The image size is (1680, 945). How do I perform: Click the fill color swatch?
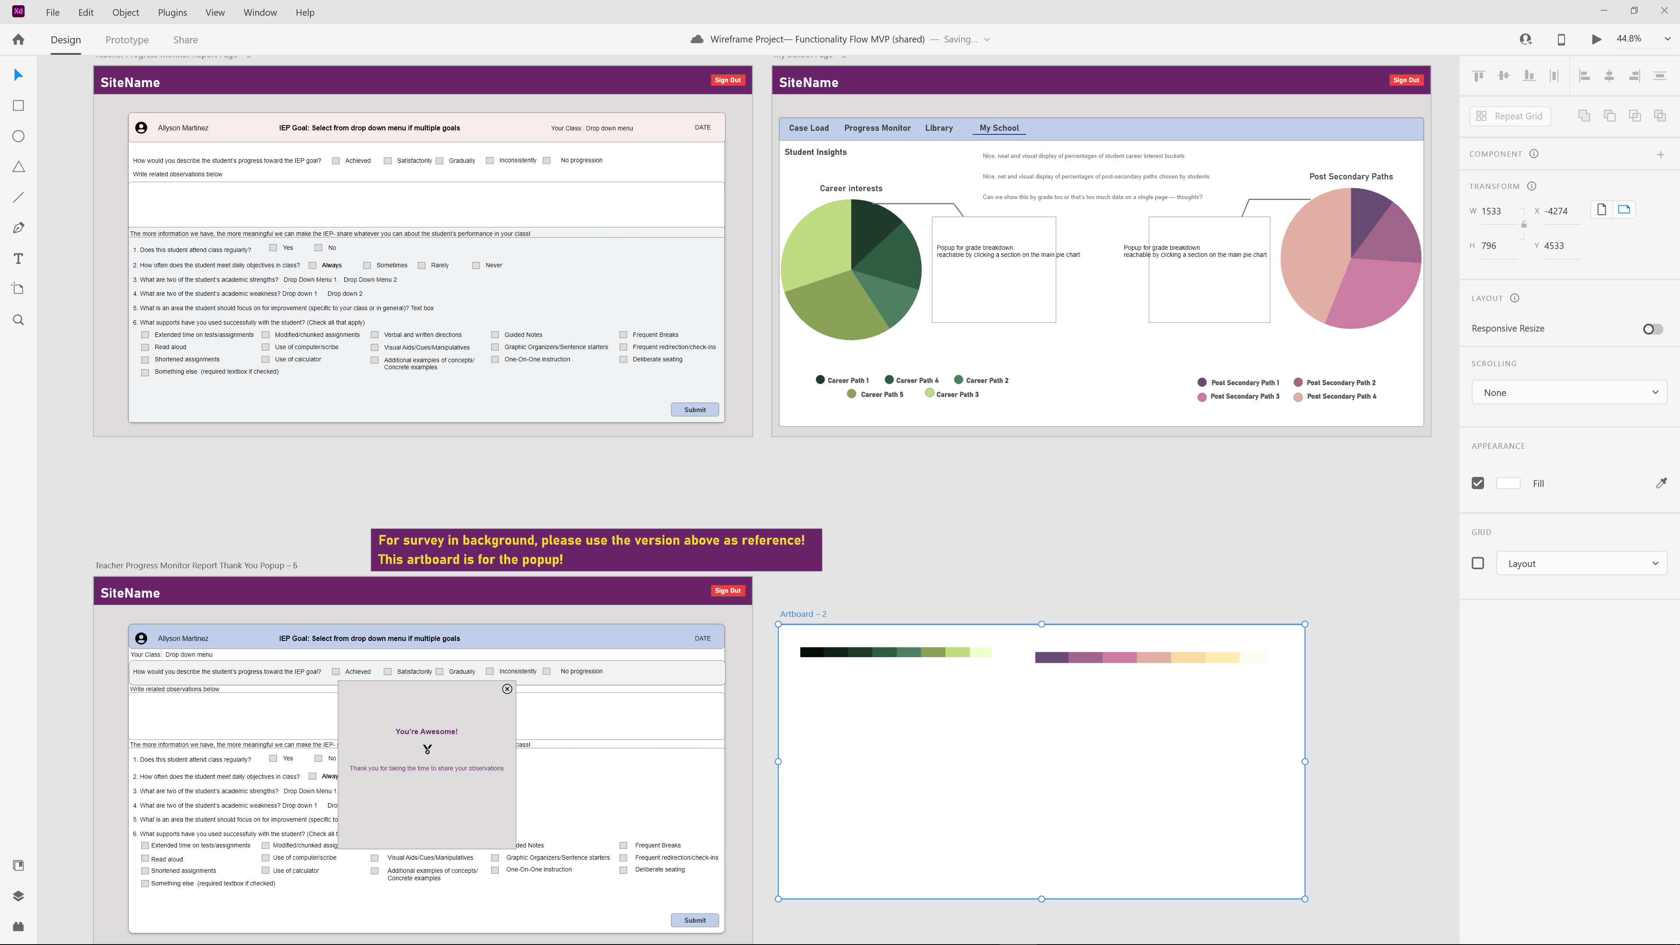tap(1508, 482)
